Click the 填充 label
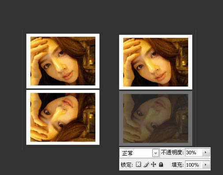Screen dimensions: 223x175 pyautogui.click(x=178, y=165)
